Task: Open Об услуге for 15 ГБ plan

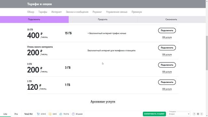Action: 167,37
